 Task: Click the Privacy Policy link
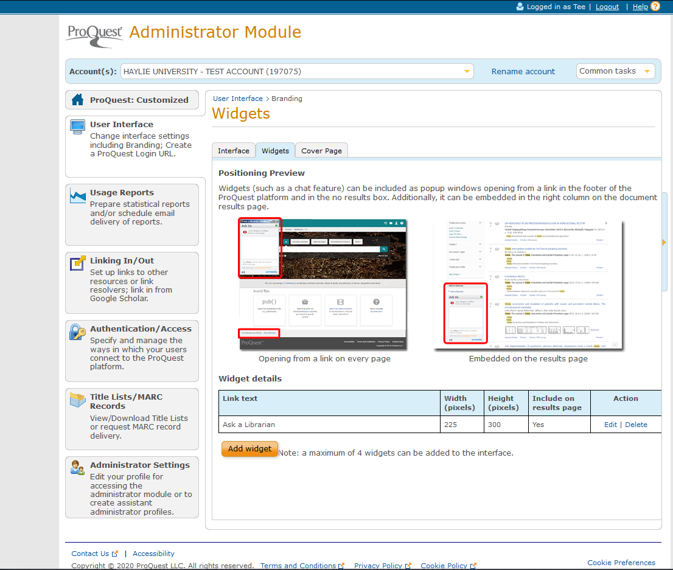point(378,566)
